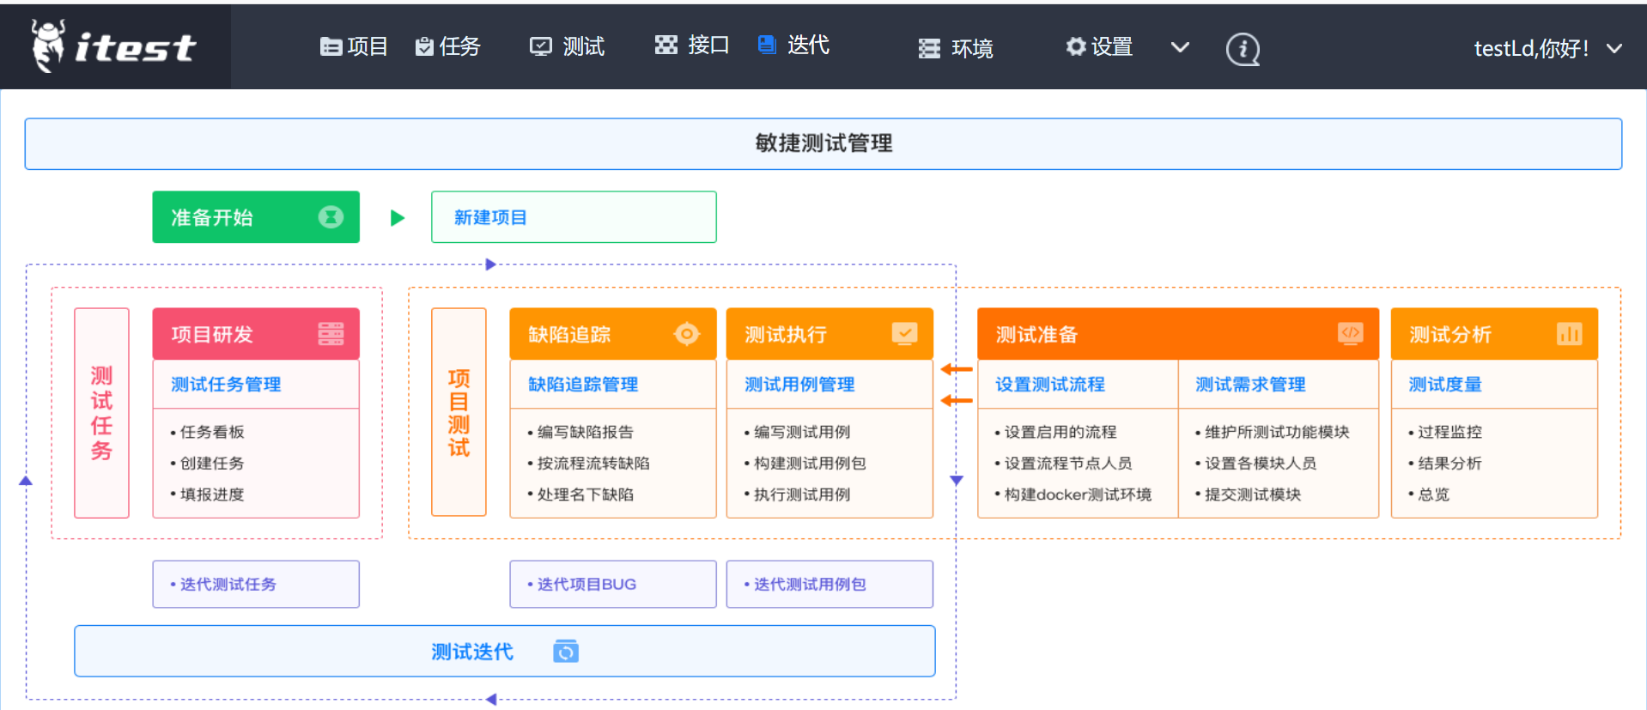Open the 迭代 menu item
1647x710 pixels.
pyautogui.click(x=794, y=45)
